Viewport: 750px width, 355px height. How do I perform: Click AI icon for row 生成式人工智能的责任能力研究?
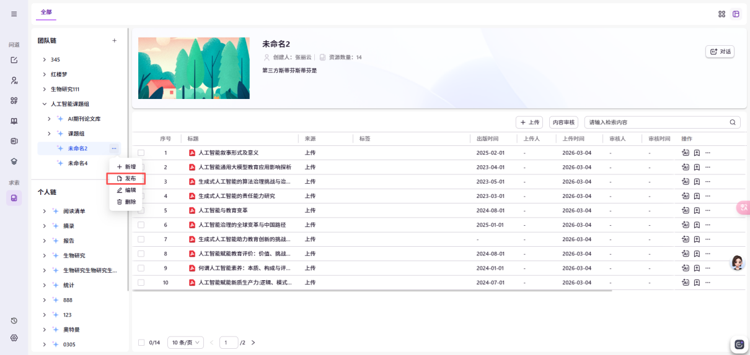click(685, 196)
